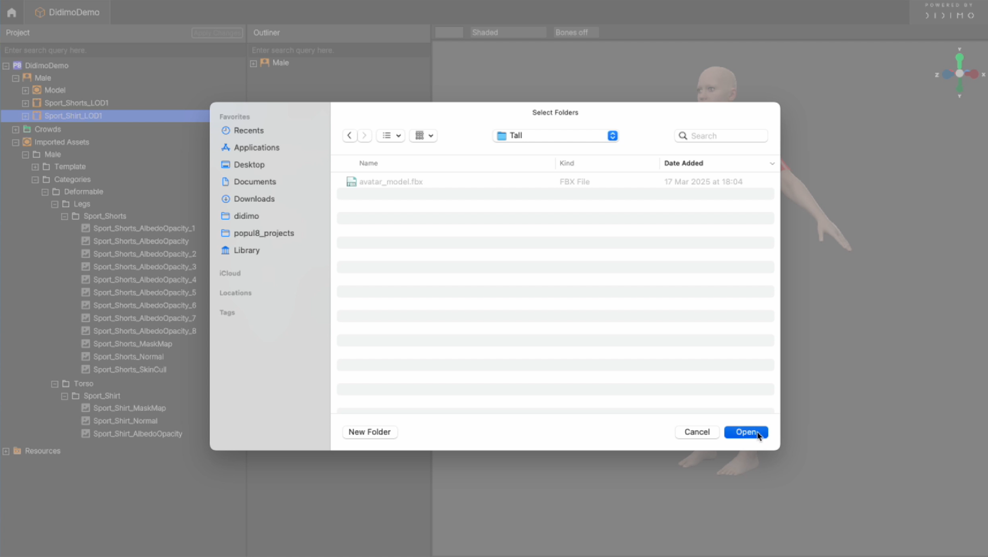
Task: Select avatar_model.fbx file row
Action: coord(556,182)
